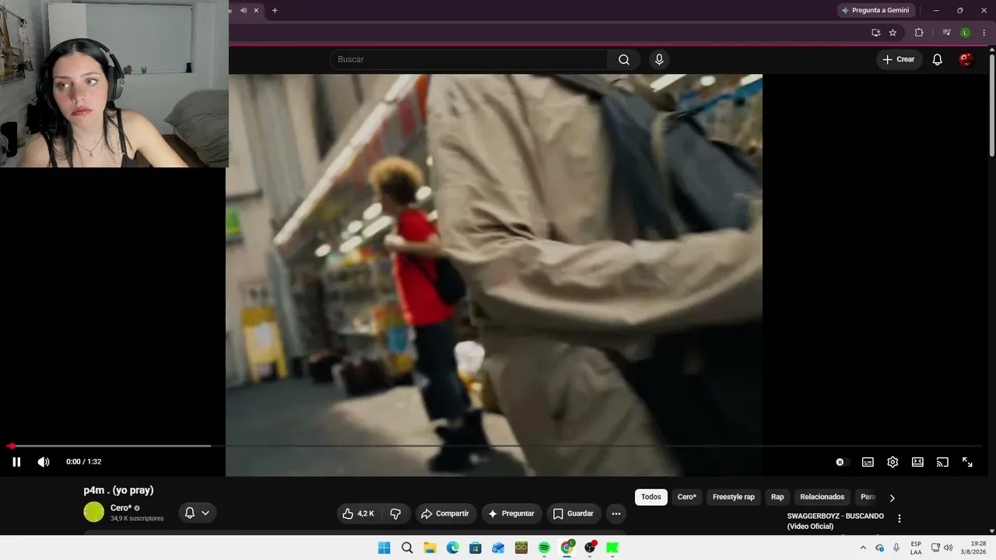
Task: Open the YouTube account avatar menu
Action: point(966,59)
